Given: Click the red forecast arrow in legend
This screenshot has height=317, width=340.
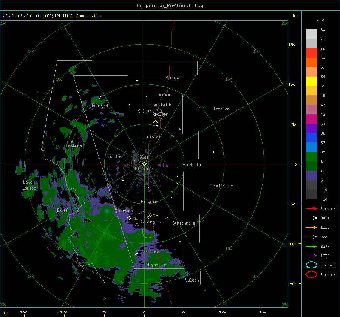Looking at the screenshot, I should [x=311, y=208].
